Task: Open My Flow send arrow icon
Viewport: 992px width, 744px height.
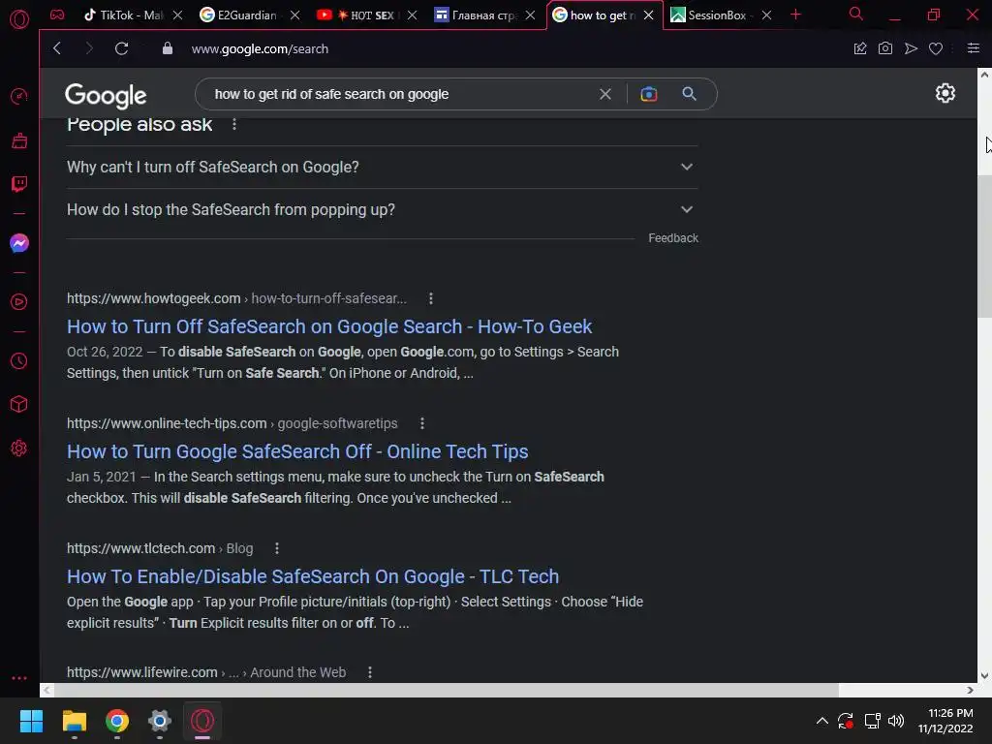Action: 911,48
